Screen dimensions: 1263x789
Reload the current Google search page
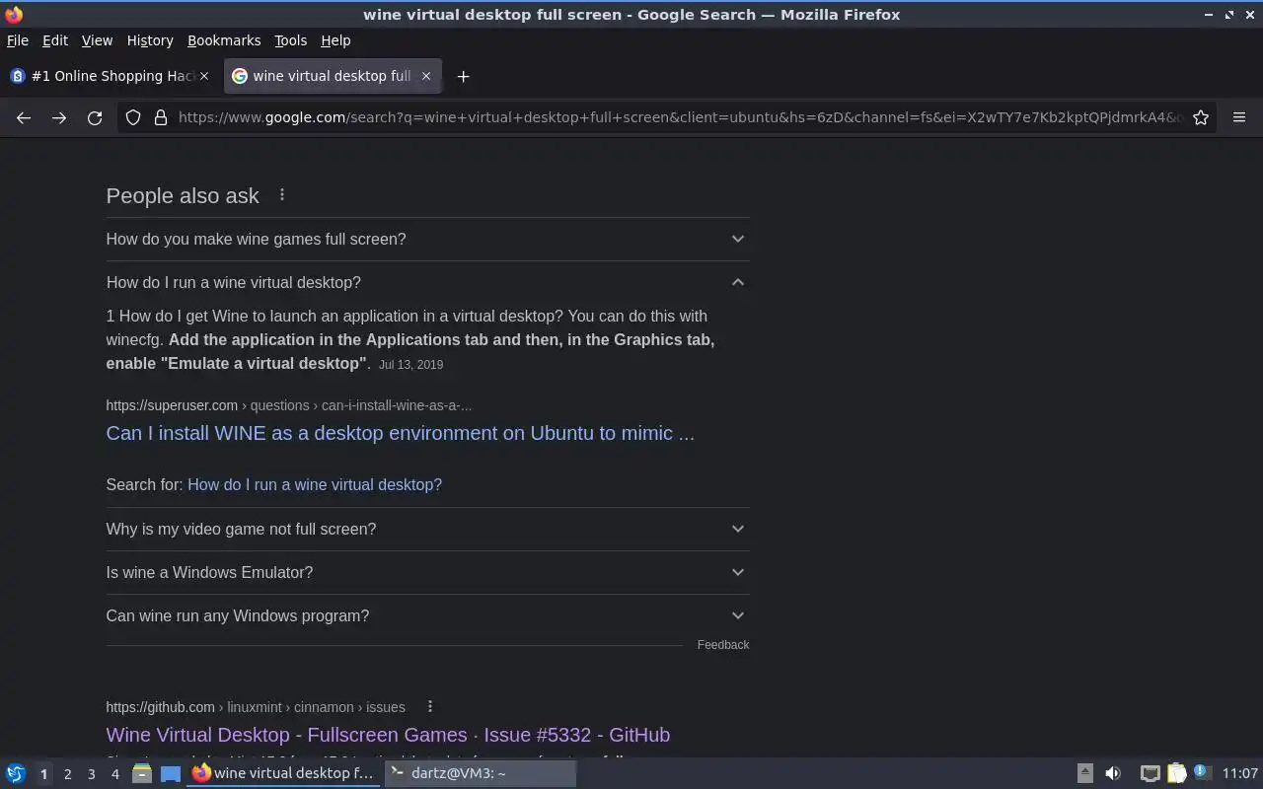click(x=95, y=117)
